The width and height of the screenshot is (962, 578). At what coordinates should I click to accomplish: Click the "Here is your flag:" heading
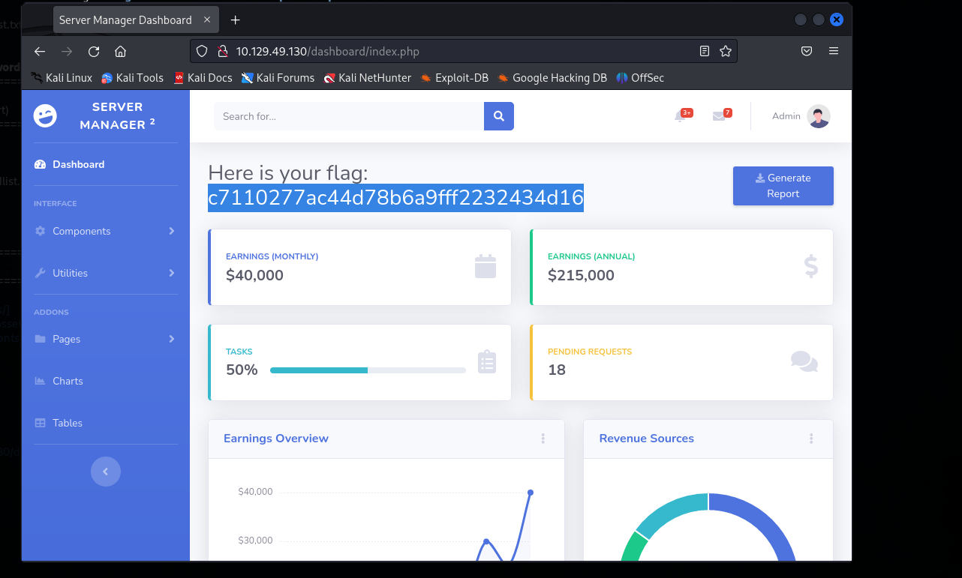click(288, 173)
